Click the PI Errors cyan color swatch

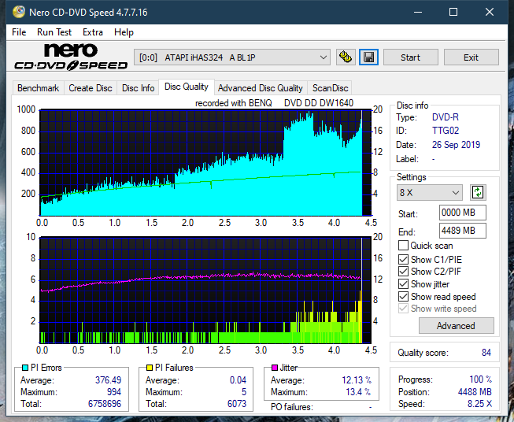click(25, 368)
